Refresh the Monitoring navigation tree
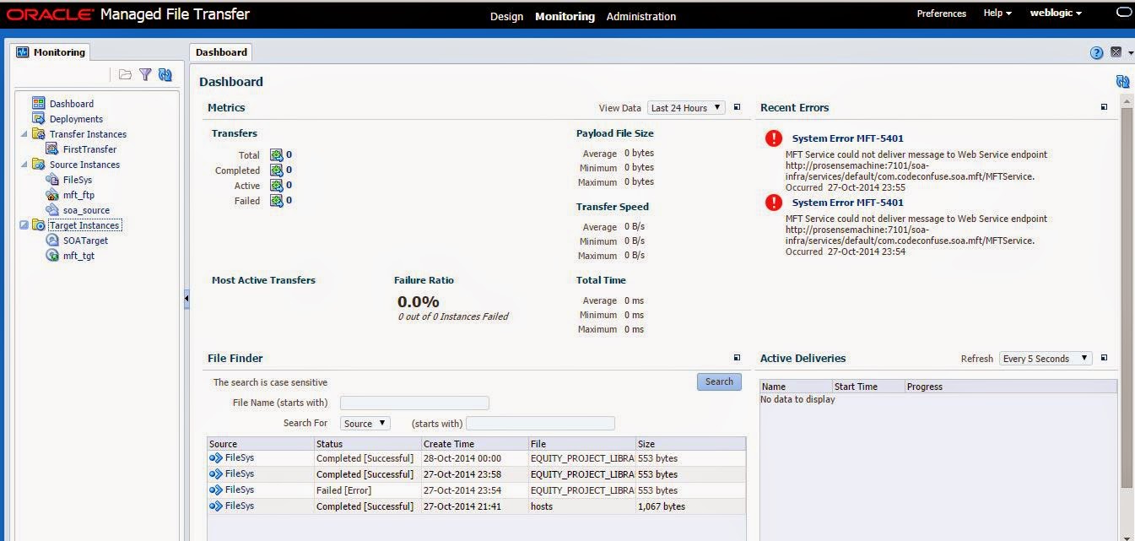 pos(165,74)
